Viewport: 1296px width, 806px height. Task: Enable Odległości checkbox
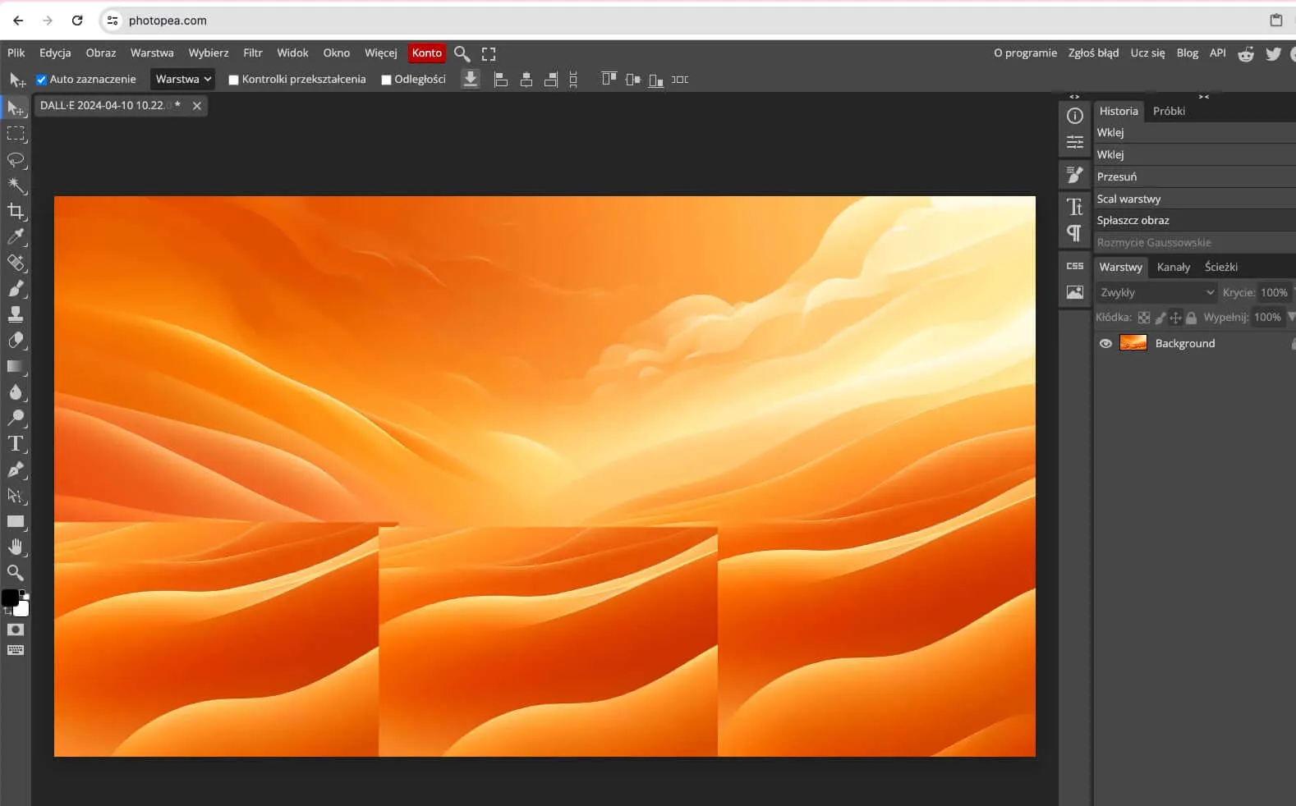coord(386,80)
